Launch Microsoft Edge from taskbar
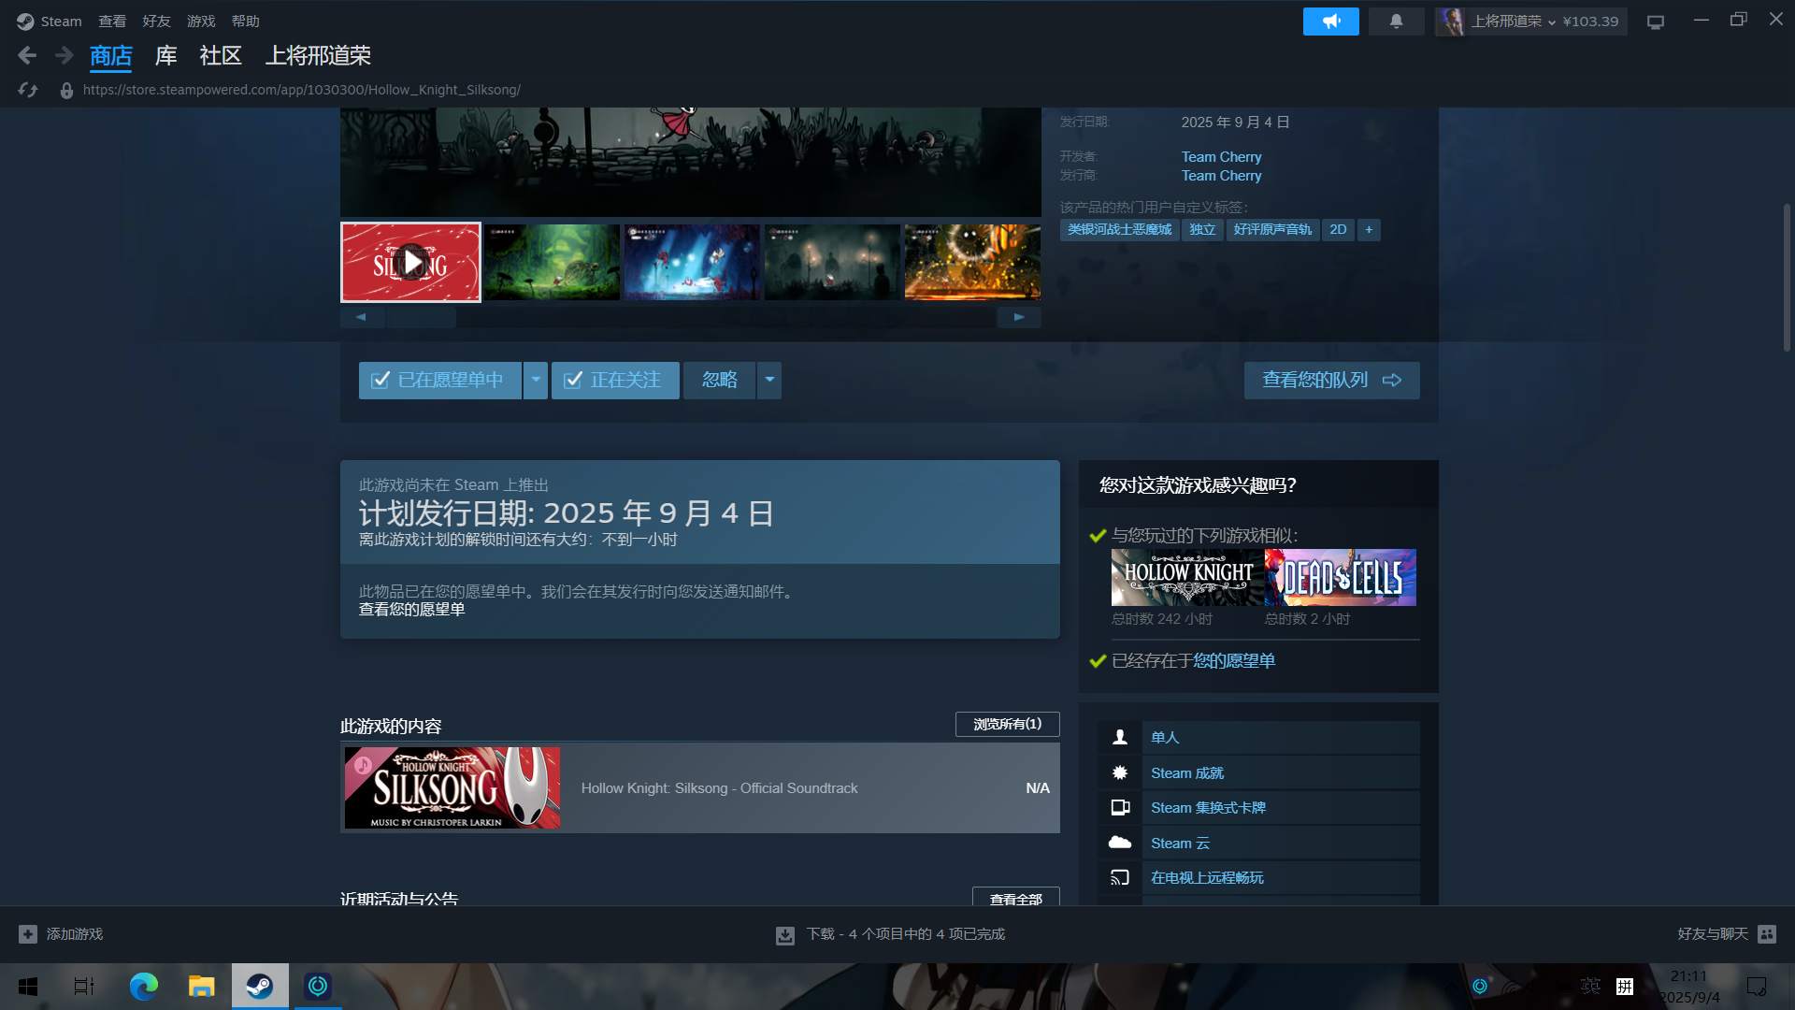This screenshot has height=1010, width=1795. pyautogui.click(x=143, y=987)
